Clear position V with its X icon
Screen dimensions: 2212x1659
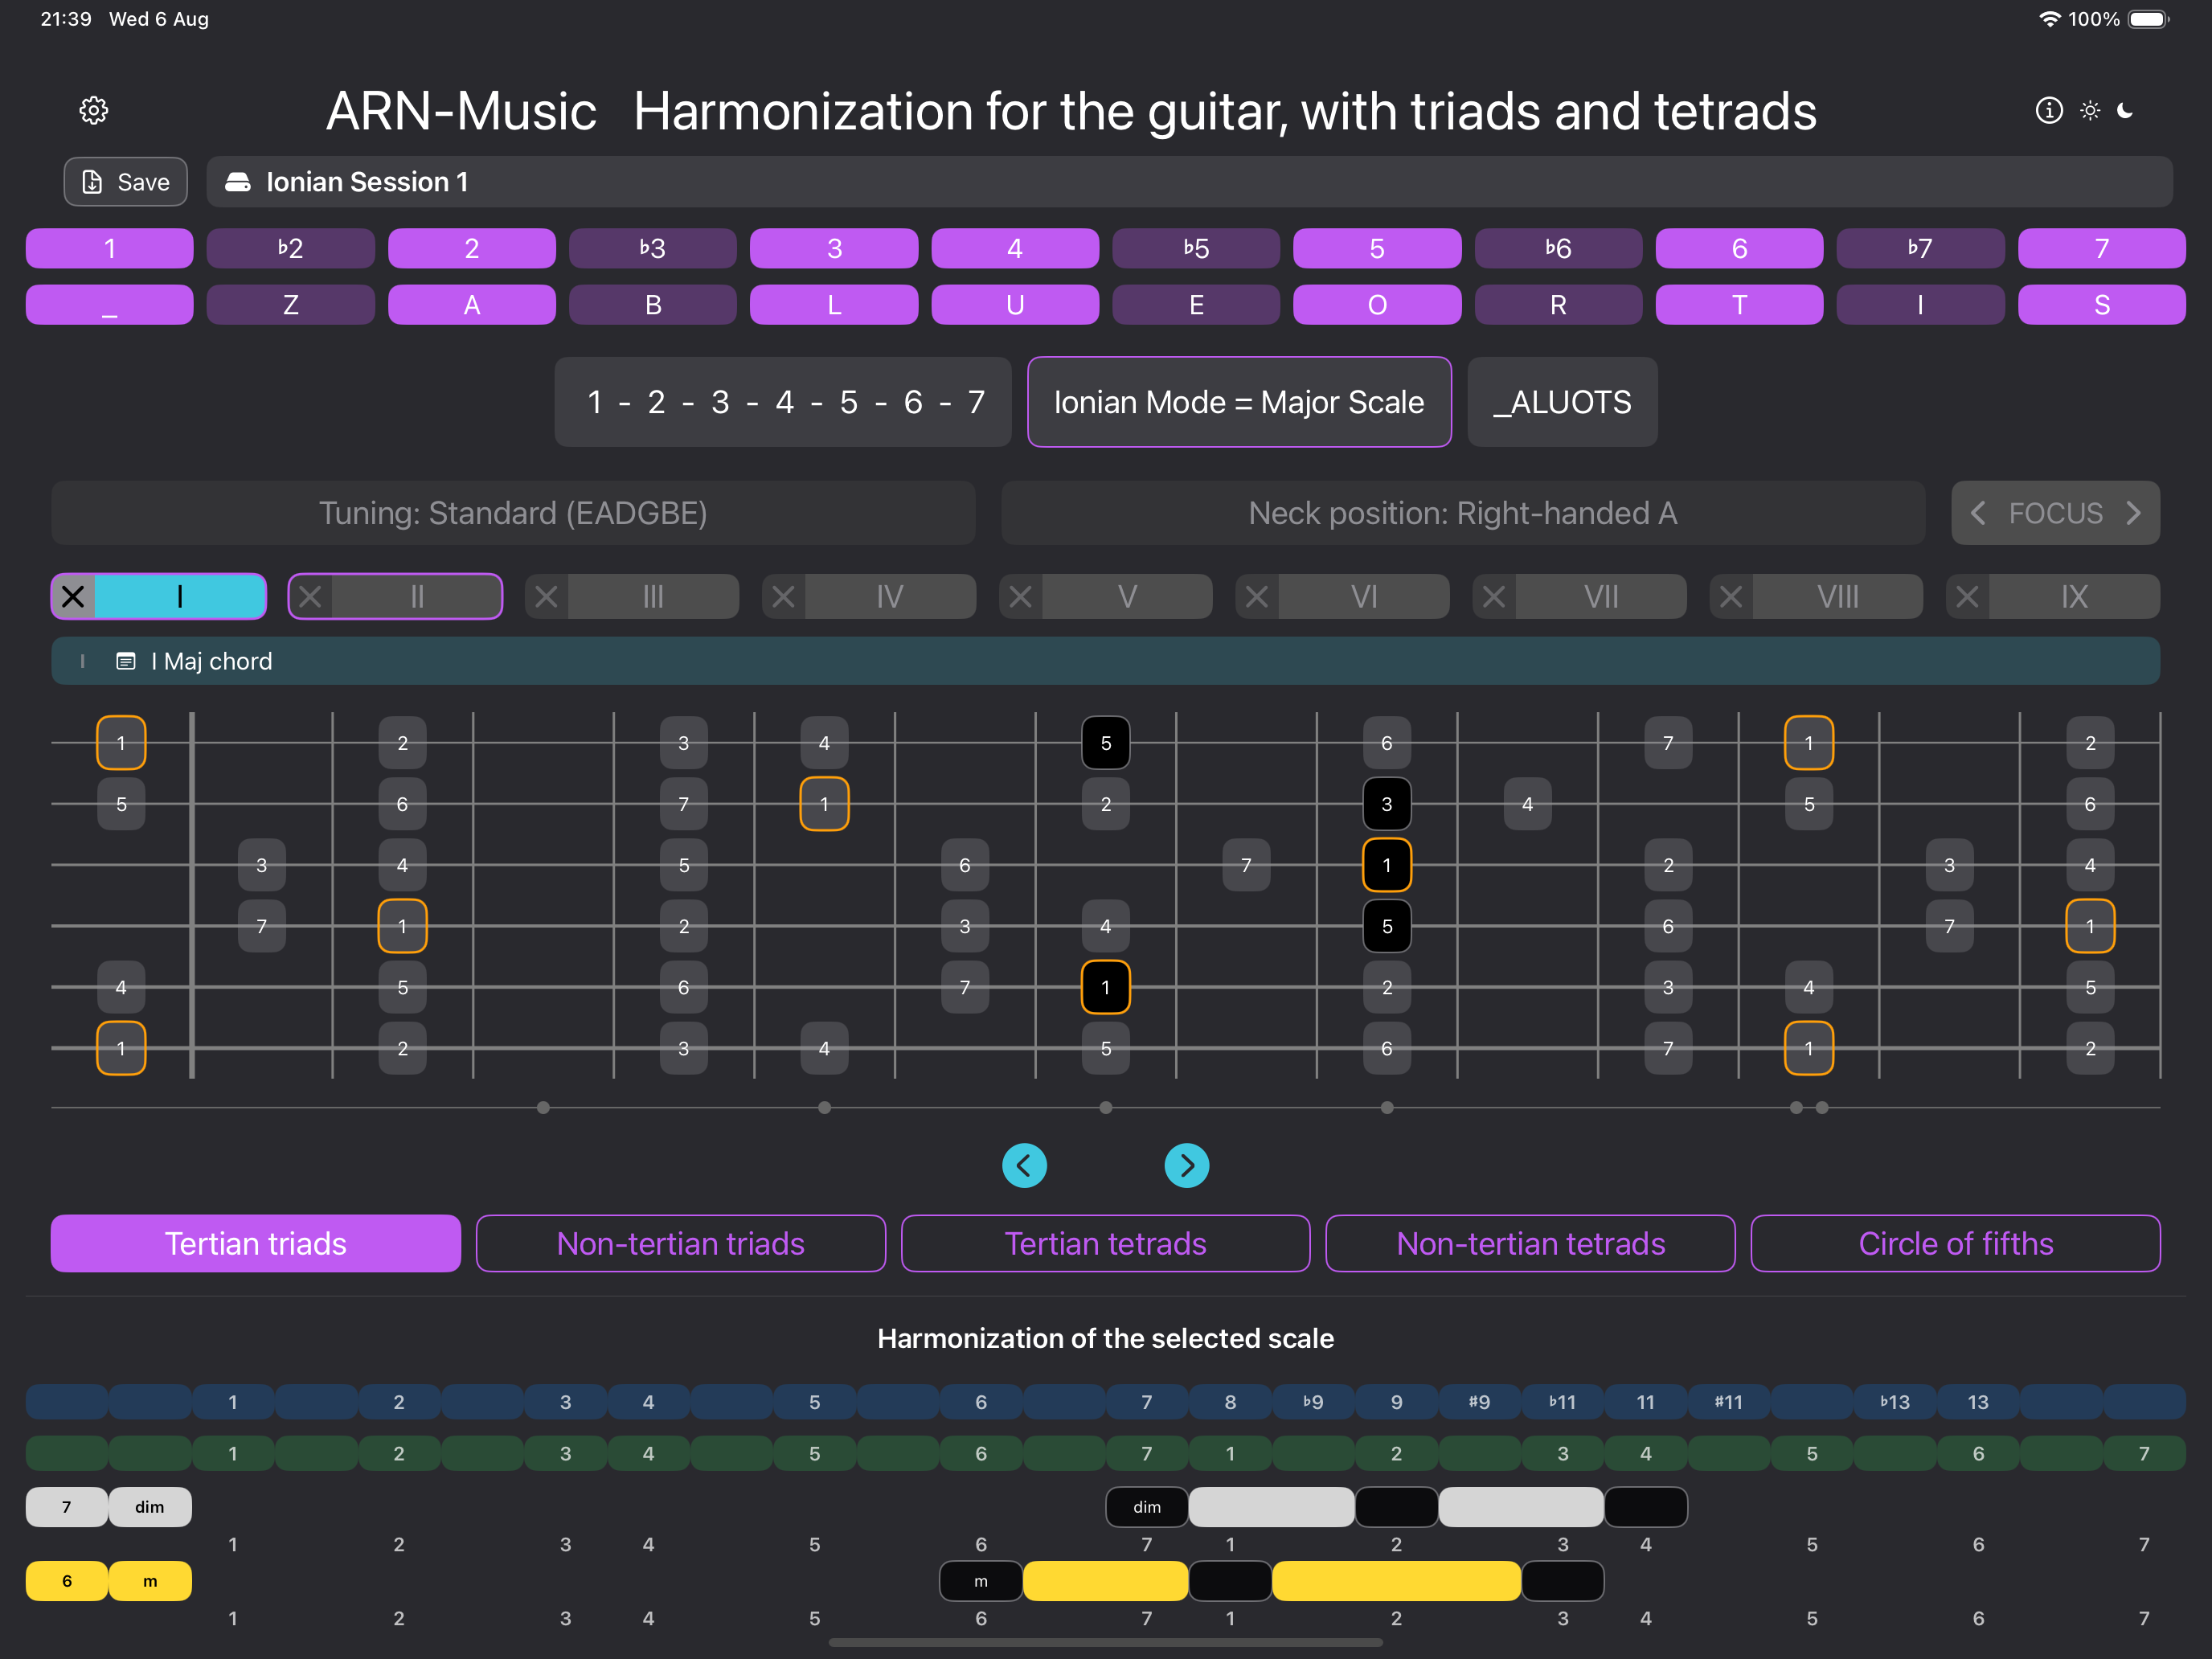[1021, 597]
